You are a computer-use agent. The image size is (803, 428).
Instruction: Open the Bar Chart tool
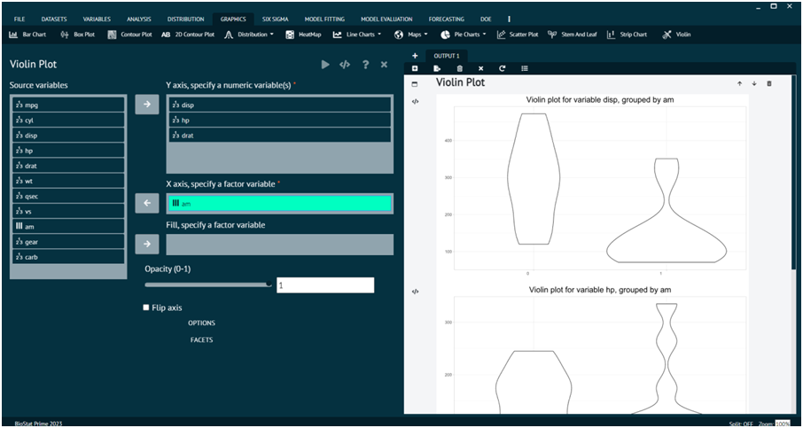point(27,35)
